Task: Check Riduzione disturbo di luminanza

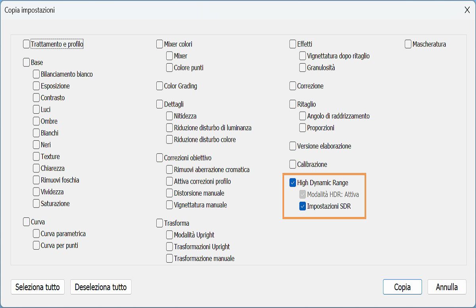Action: click(x=169, y=128)
